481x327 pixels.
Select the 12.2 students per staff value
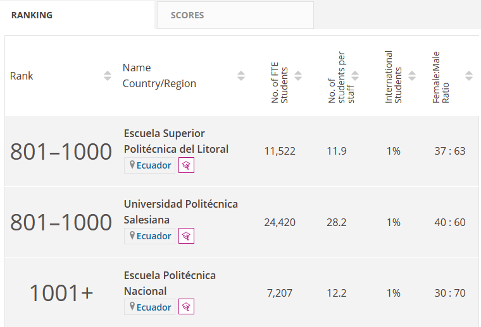[x=337, y=293]
